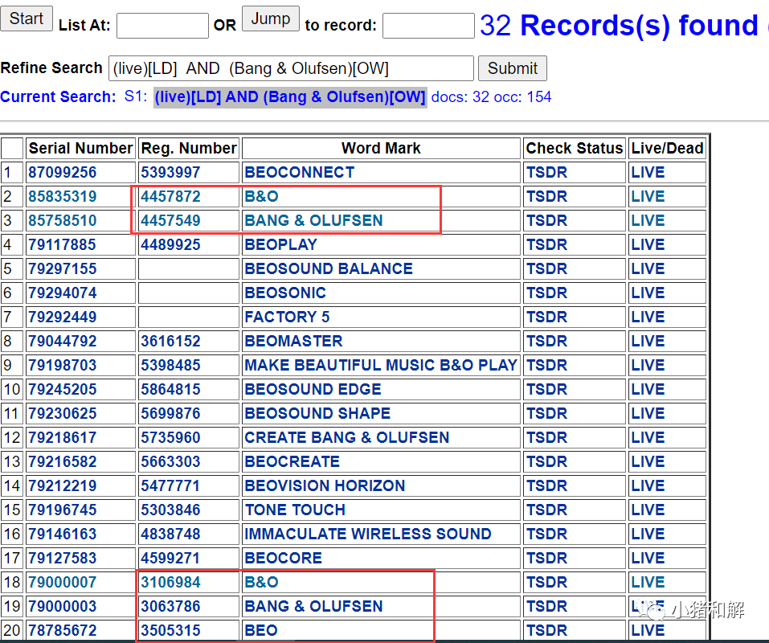Screen dimensions: 769x643
Task: Check TSDR status for BEOCORE row
Action: pyautogui.click(x=546, y=558)
